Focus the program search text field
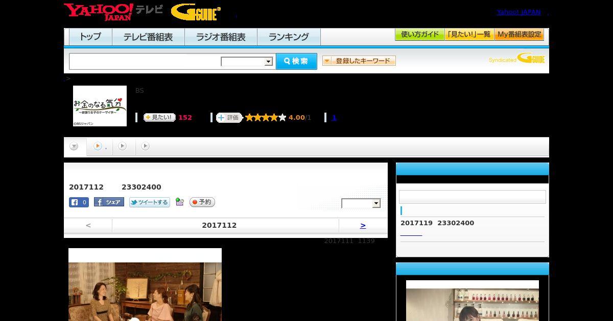 tap(145, 61)
